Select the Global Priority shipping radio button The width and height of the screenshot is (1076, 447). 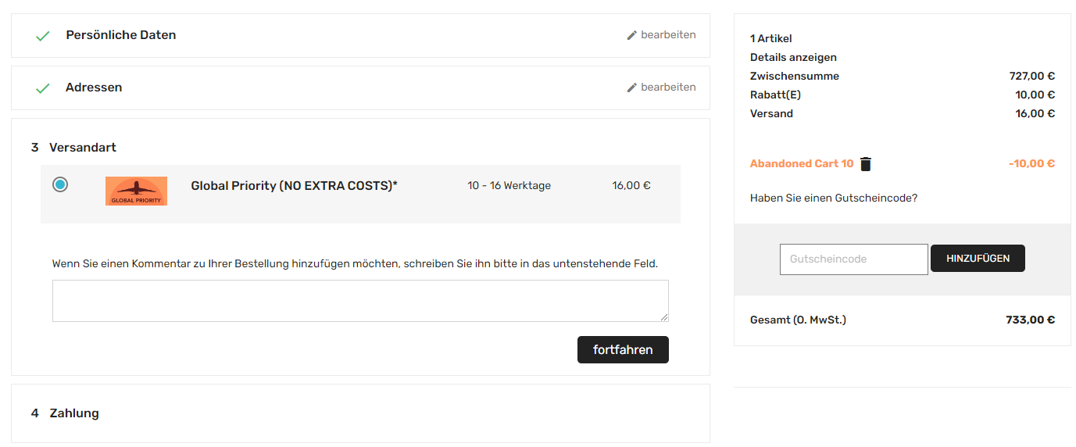point(60,185)
